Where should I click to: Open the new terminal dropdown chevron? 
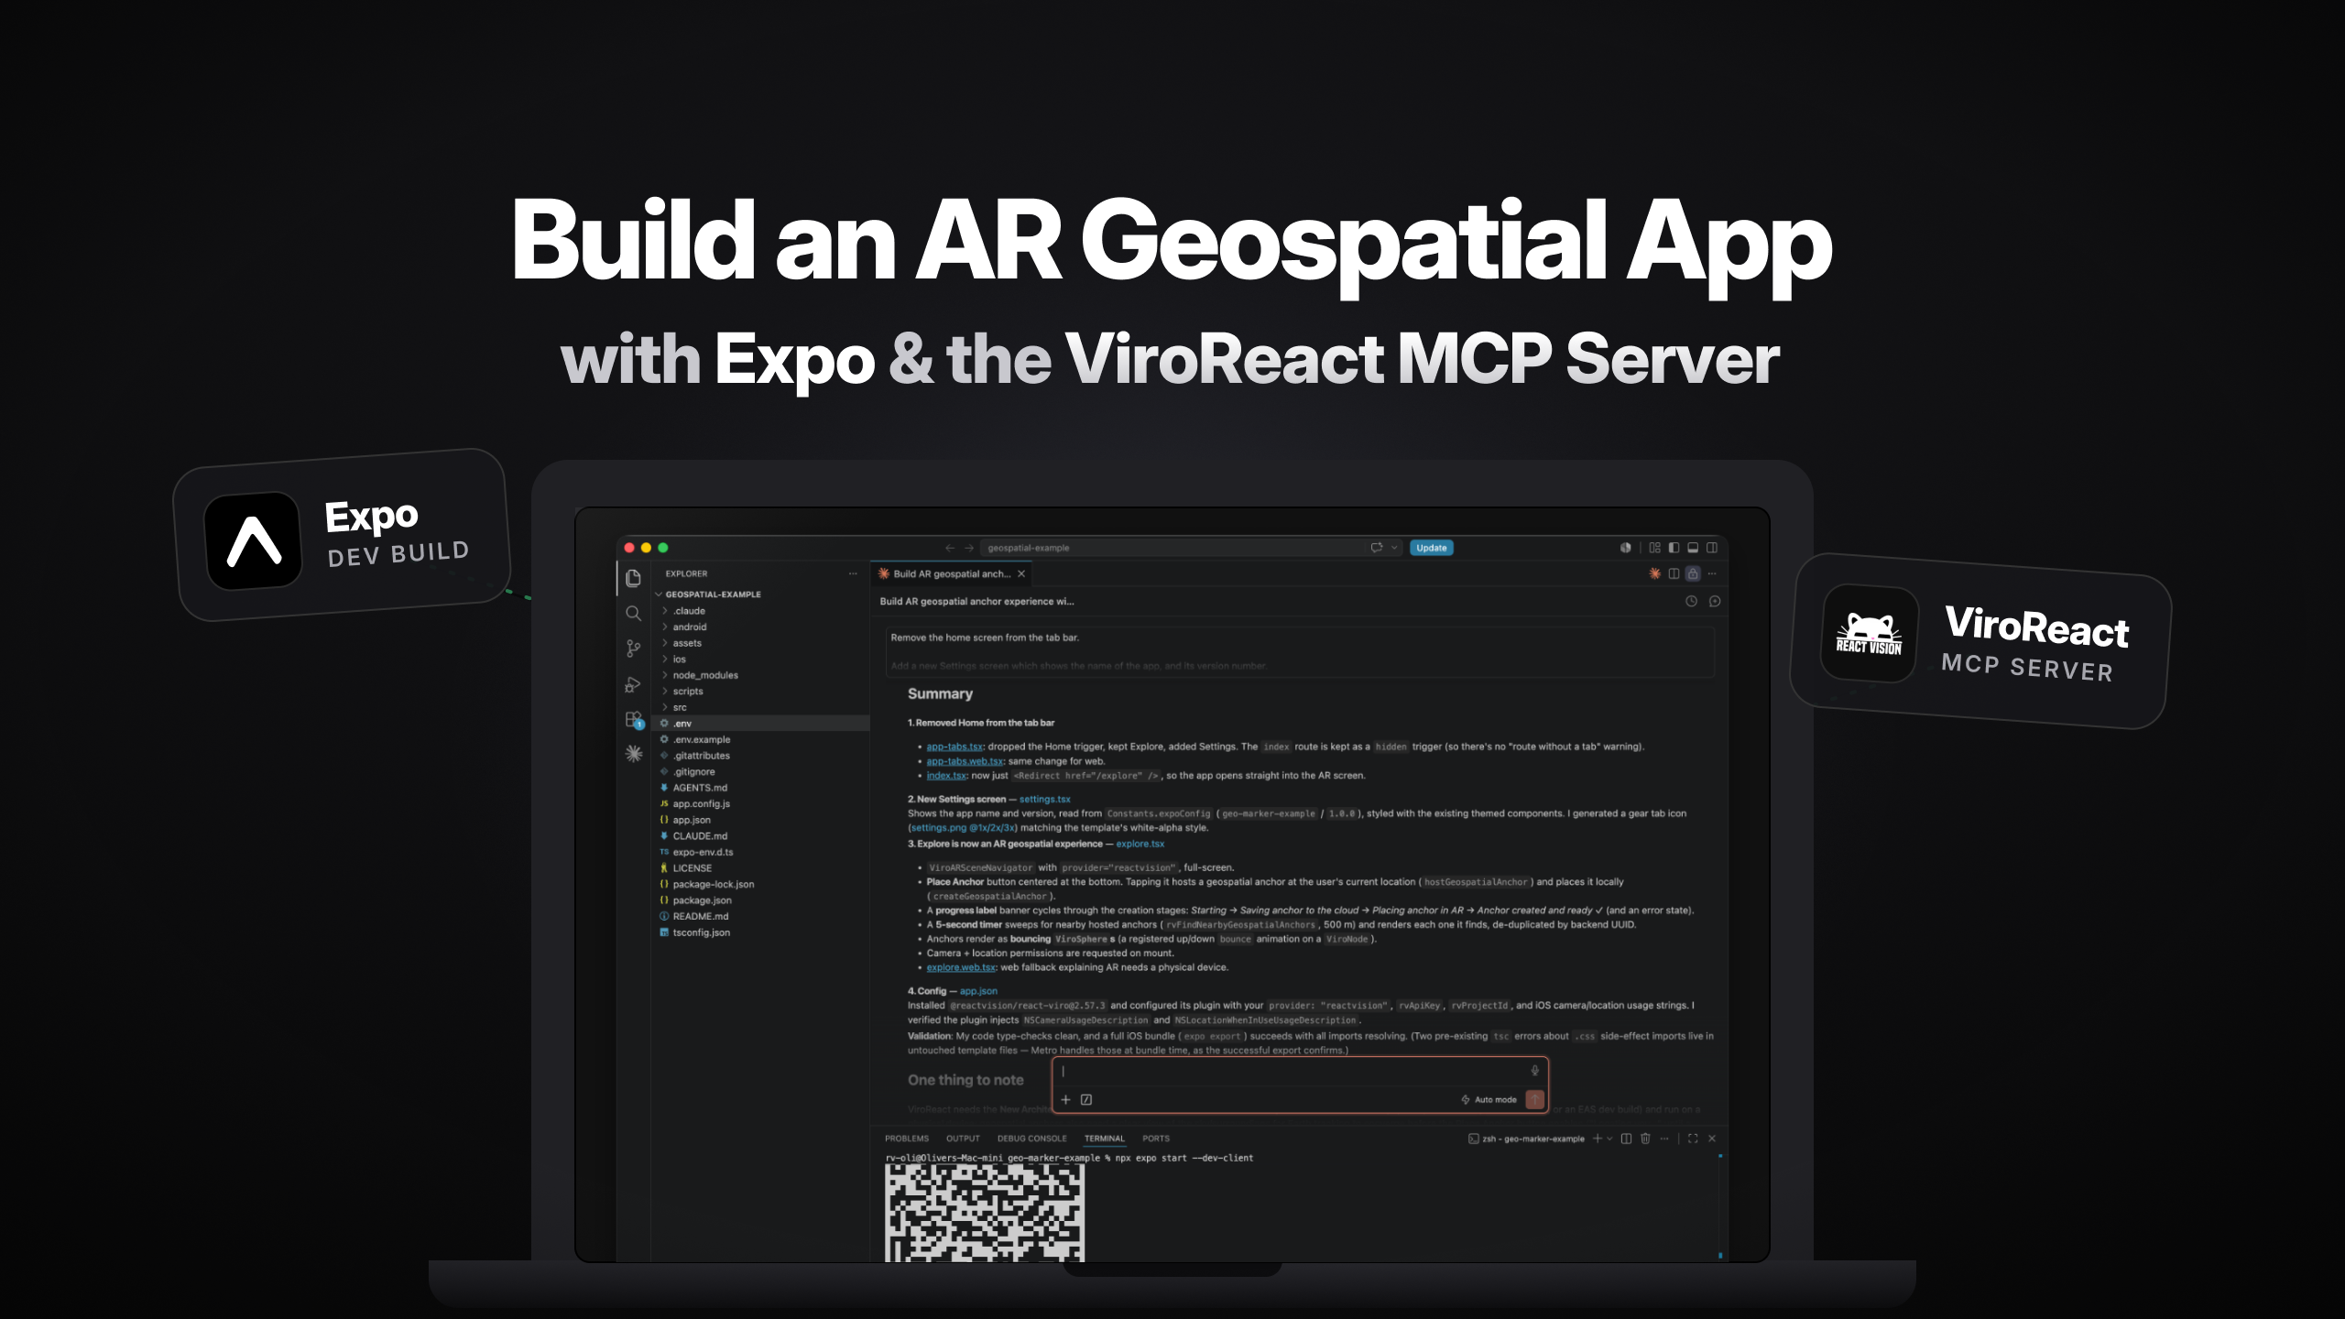coord(1609,1139)
